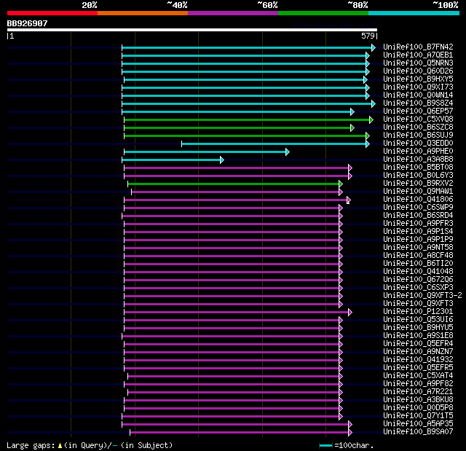Screen dimensions: 466x451
Task: Click the UniRef100_A3A8B8 label
Action: [x=418, y=160]
